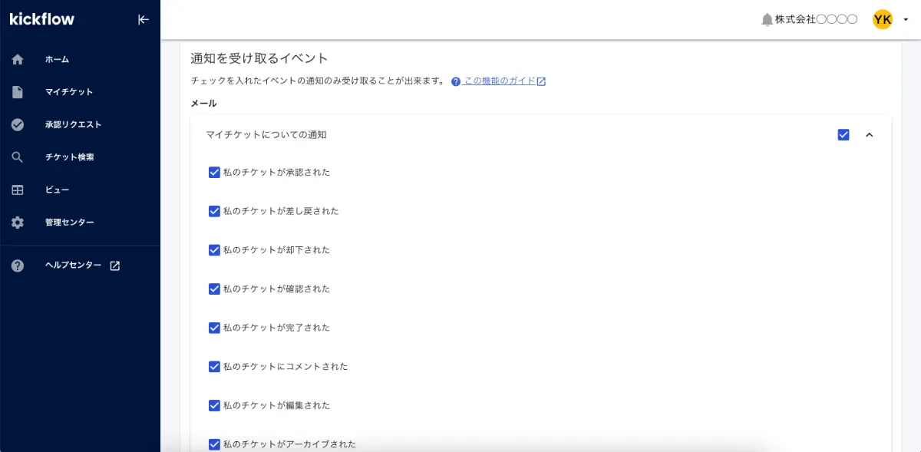This screenshot has height=452, width=921.
Task: Collapse the マイチケットについての通知 section chevron
Action: 870,135
